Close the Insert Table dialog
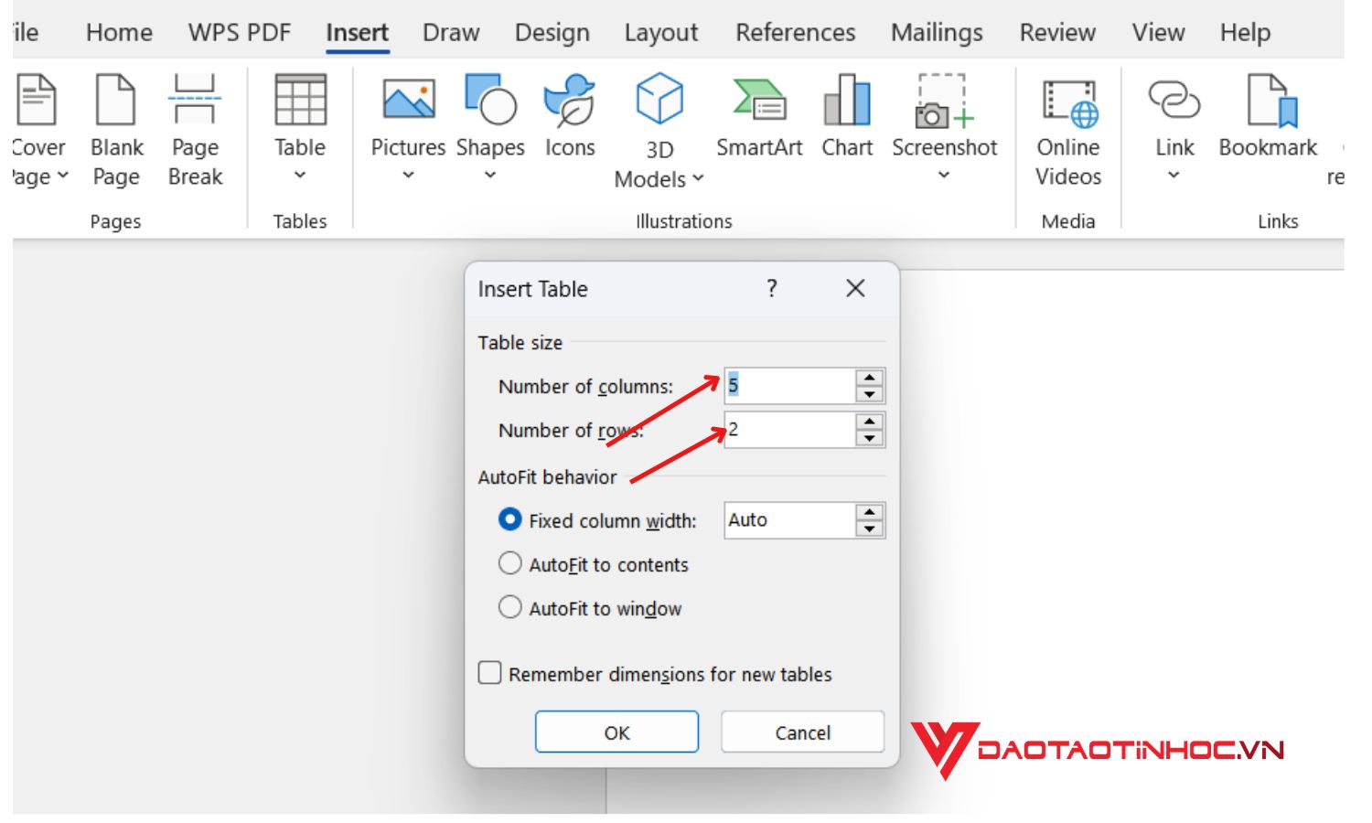This screenshot has width=1372, height=823. point(855,289)
